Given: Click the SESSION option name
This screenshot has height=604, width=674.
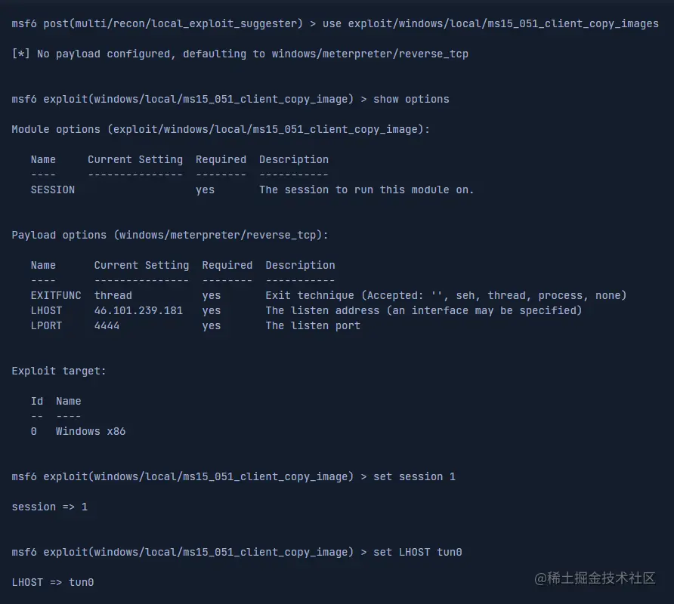Looking at the screenshot, I should [x=52, y=190].
